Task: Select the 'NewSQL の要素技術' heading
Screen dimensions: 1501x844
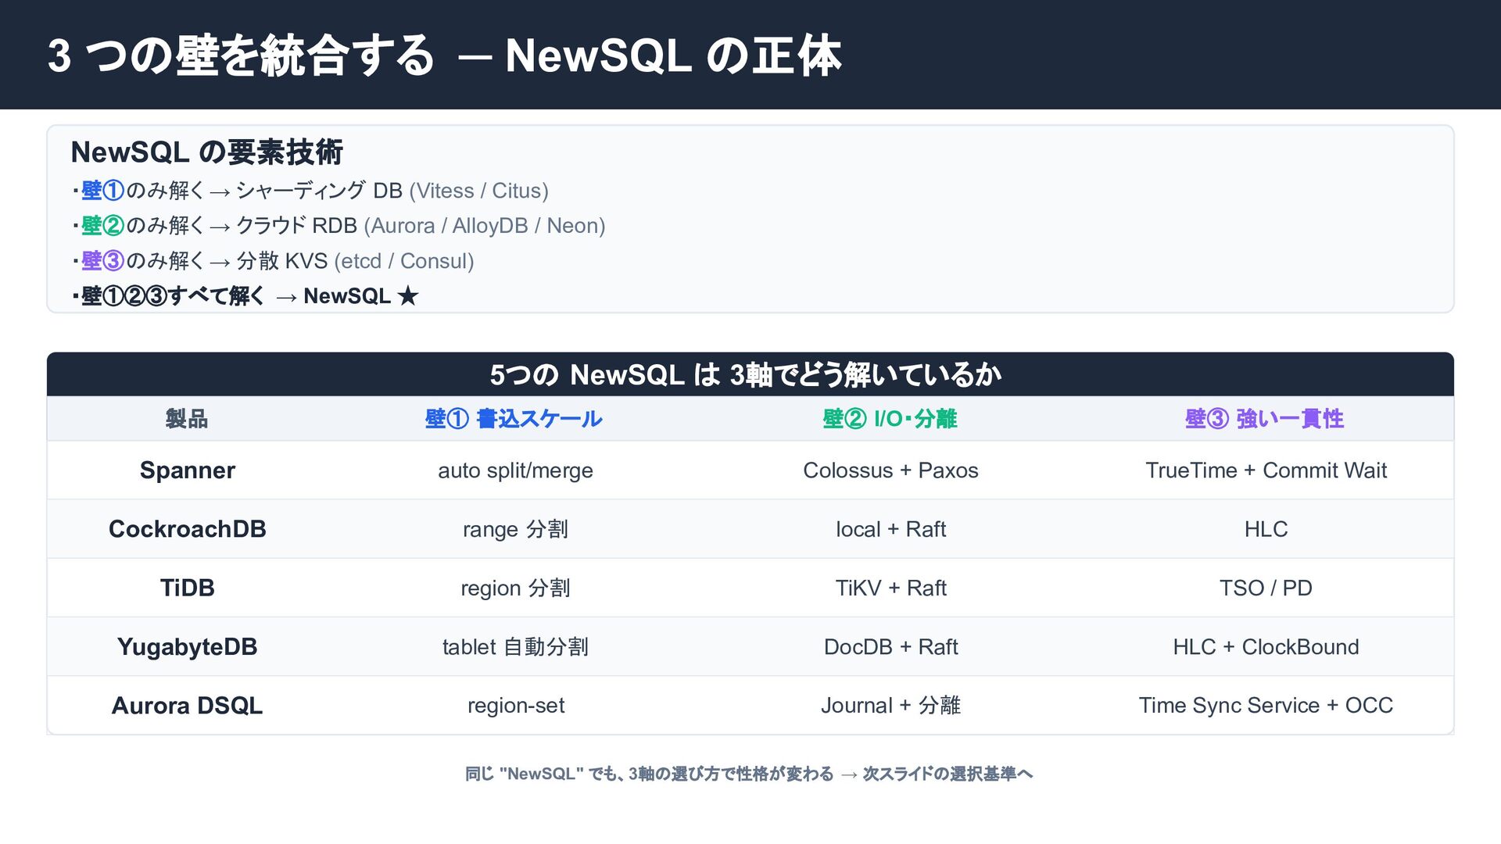Action: point(207,152)
